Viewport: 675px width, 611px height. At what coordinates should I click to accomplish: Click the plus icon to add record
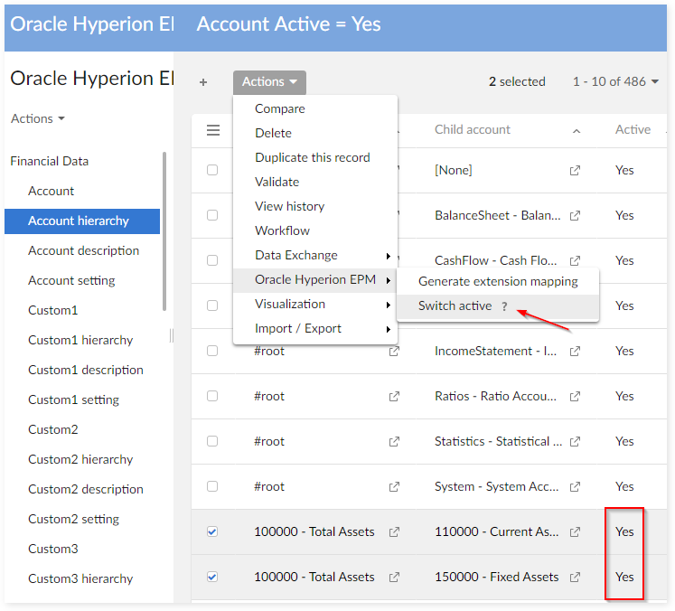203,82
